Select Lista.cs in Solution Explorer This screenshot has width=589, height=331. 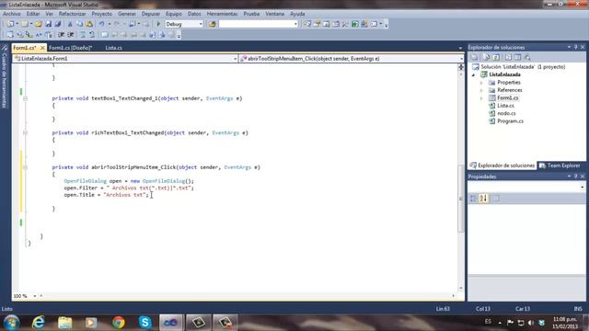505,106
